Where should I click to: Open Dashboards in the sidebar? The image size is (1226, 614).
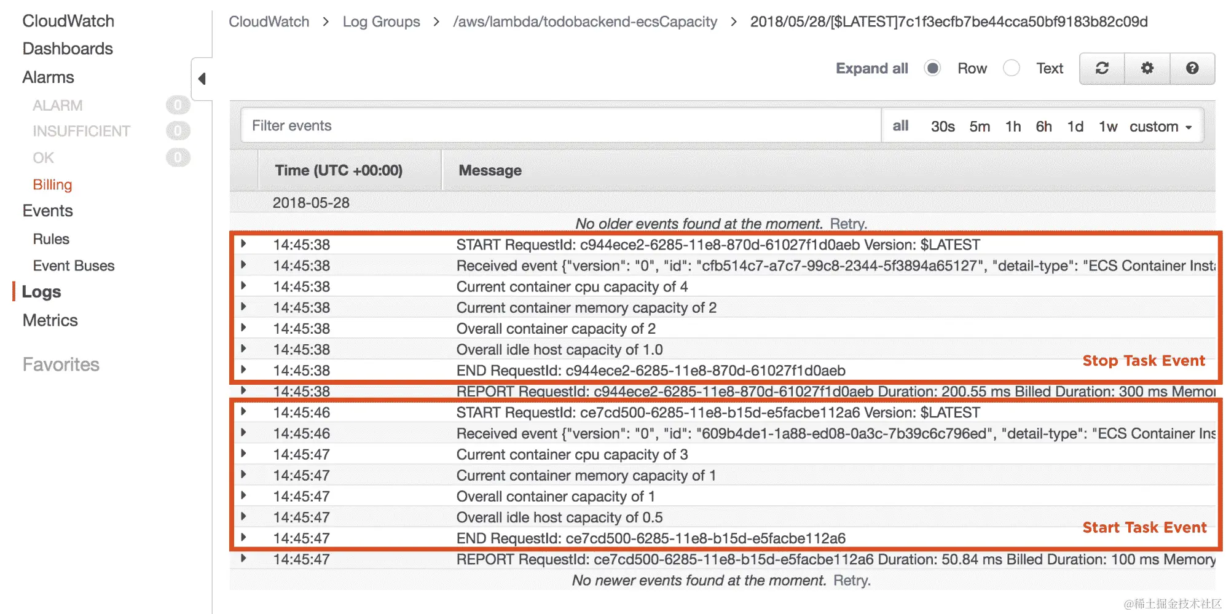click(68, 49)
